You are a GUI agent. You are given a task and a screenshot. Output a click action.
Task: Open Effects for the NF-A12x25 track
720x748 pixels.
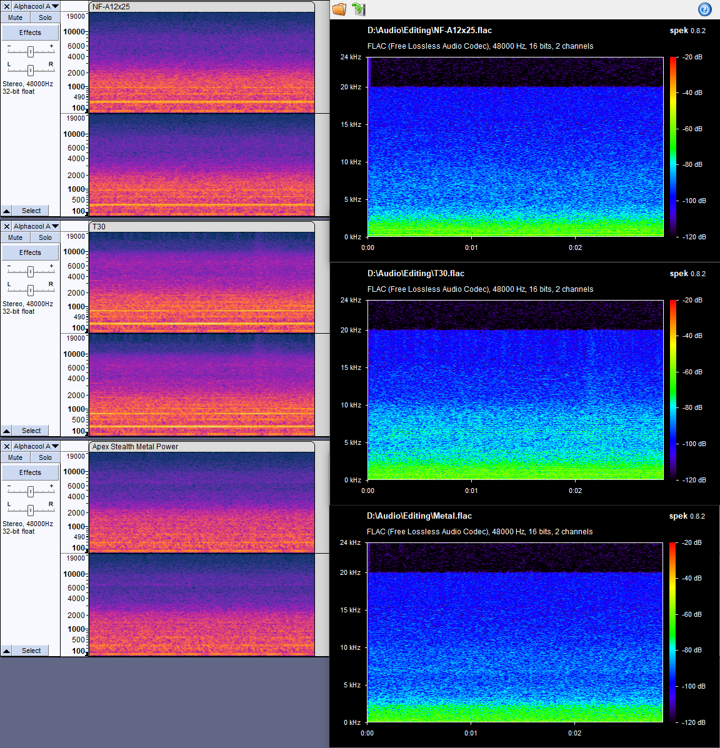pos(30,32)
